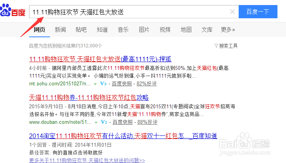286x163 pixels.
Task: Open 百度快照 for the douban result
Action: click(123, 122)
